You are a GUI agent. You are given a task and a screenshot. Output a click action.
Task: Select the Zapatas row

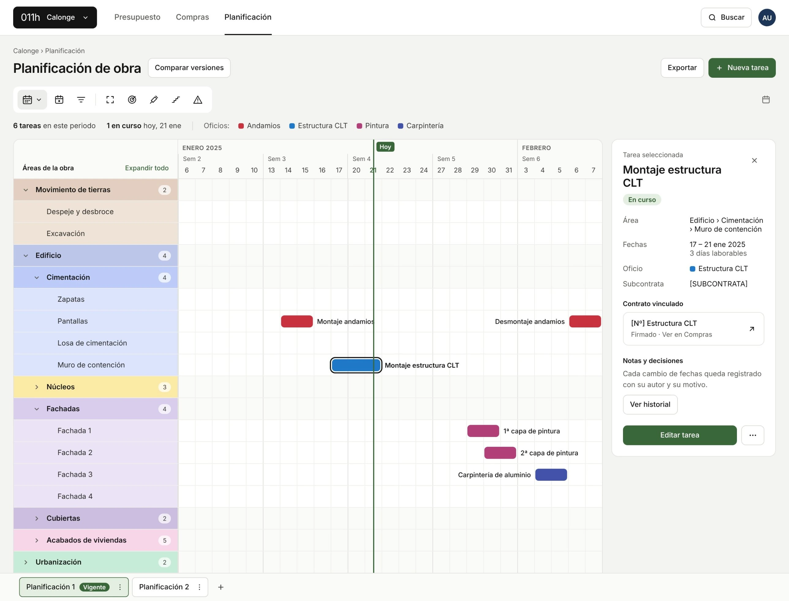[x=96, y=299]
